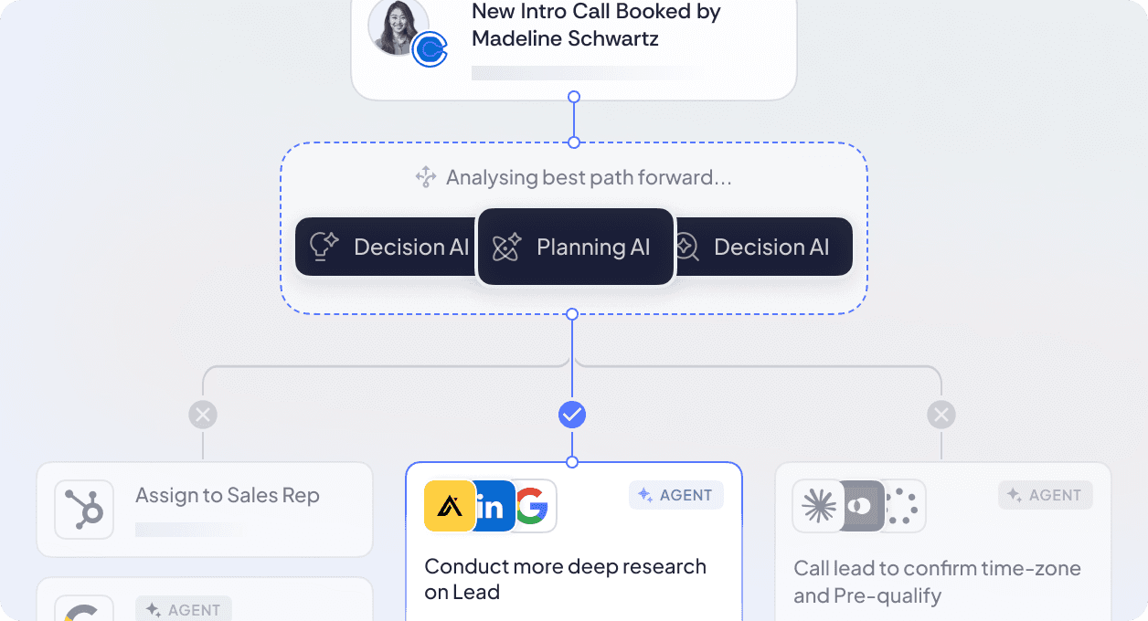
Task: Toggle the blue checkmark on the selected middle branch
Action: click(572, 414)
